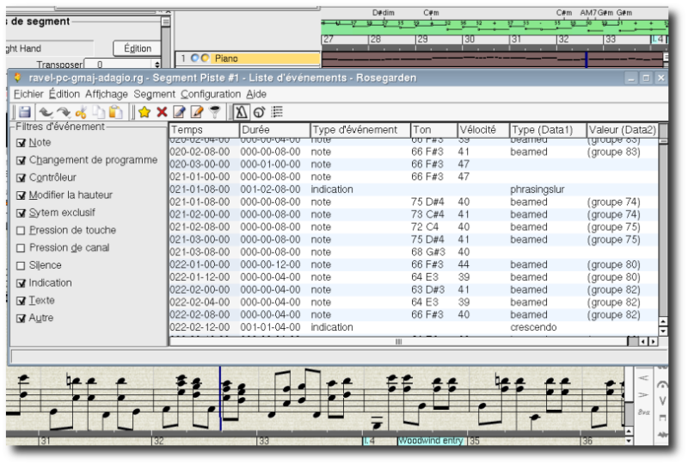Uncheck the Note event filter
Viewport: 688px width, 465px height.
point(21,143)
